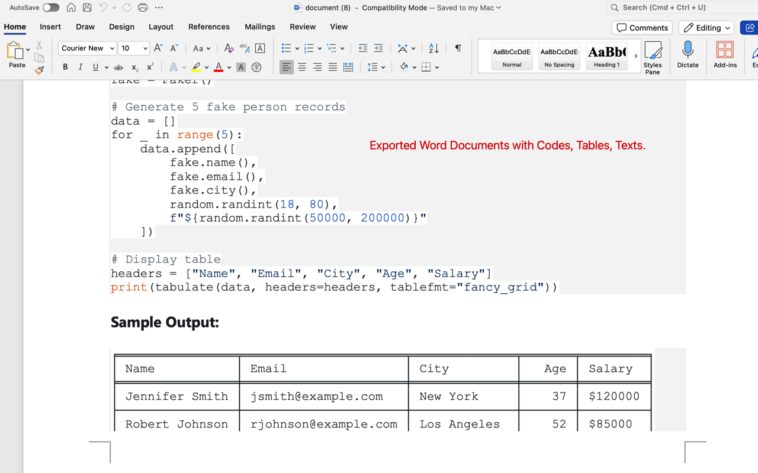Undo the last action
This screenshot has height=473, width=758.
[x=103, y=8]
